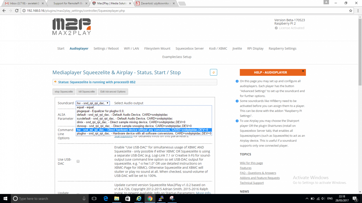The height and width of the screenshot is (203, 362).
Task: Open the Soundcard dropdown
Action: tap(93, 103)
